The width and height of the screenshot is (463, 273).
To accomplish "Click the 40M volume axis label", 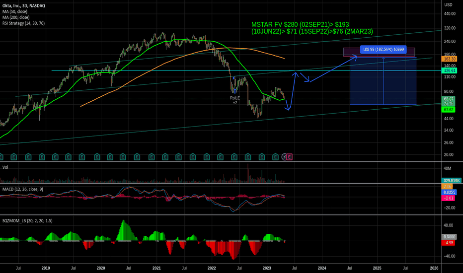I will [447, 168].
